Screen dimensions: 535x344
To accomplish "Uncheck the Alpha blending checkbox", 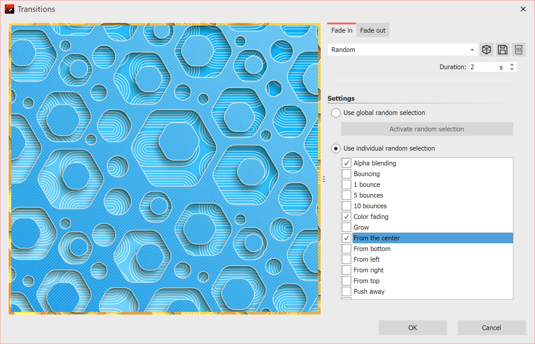I will tap(347, 163).
